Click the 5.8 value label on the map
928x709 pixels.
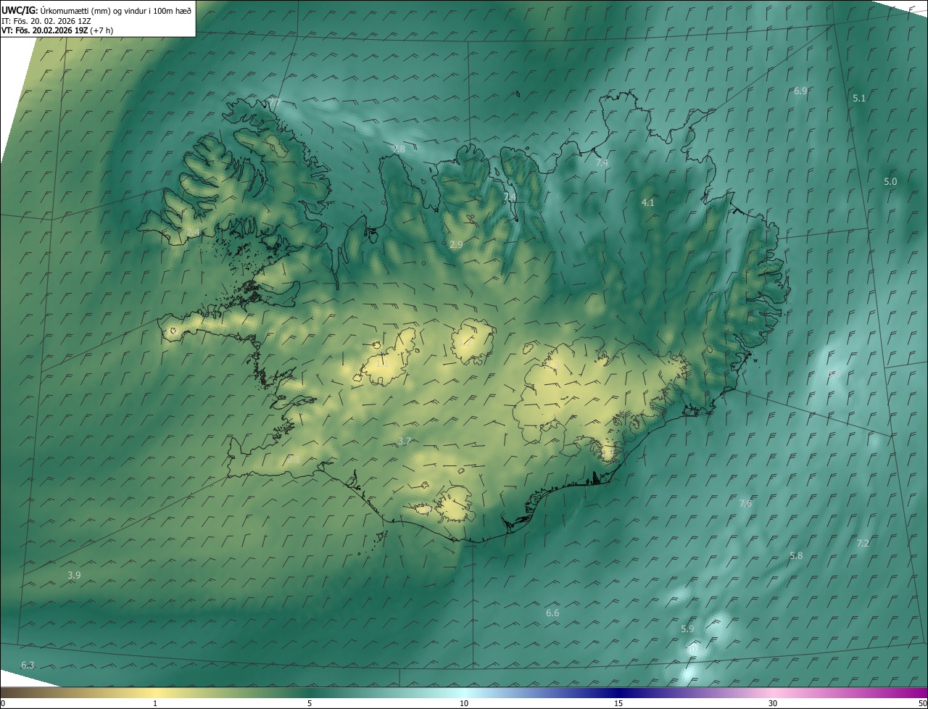796,556
